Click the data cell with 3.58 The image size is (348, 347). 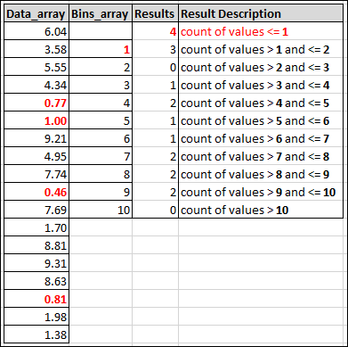[x=36, y=49]
